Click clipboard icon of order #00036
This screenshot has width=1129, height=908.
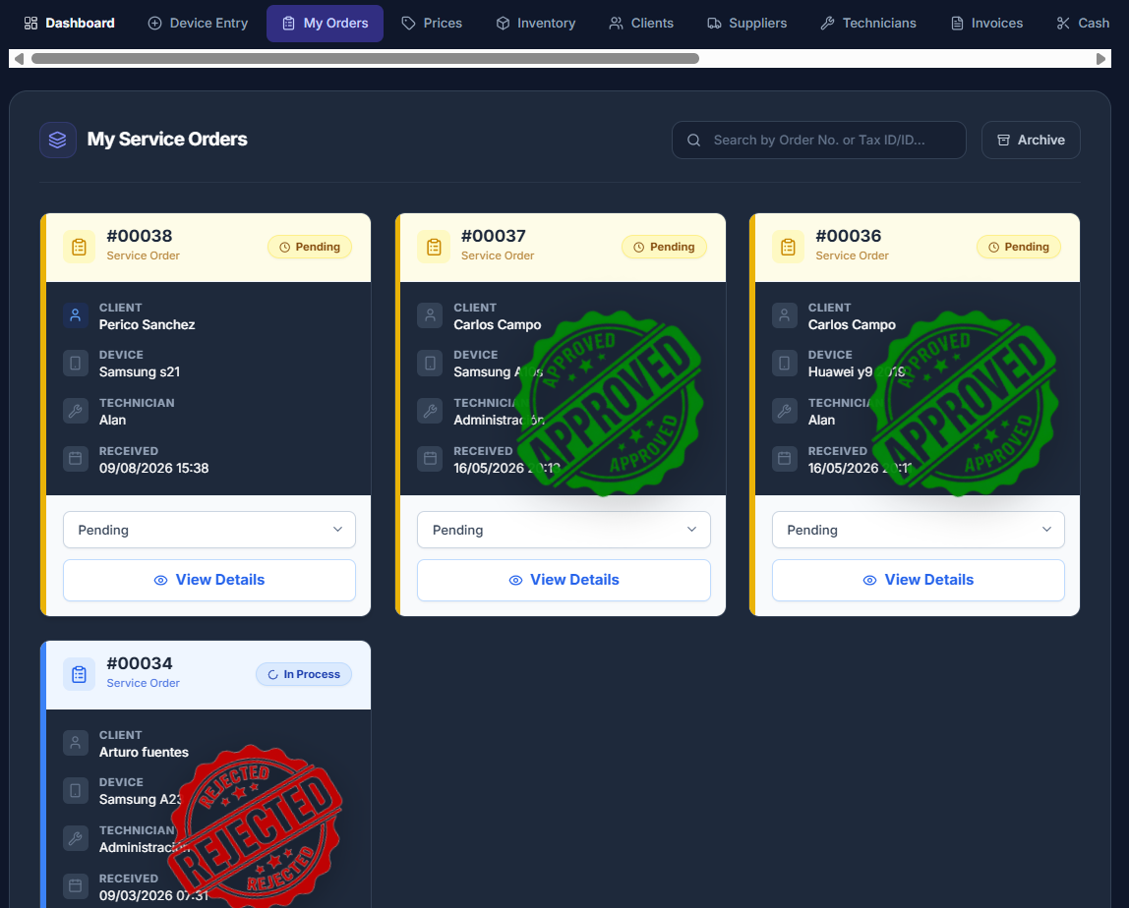tap(788, 247)
